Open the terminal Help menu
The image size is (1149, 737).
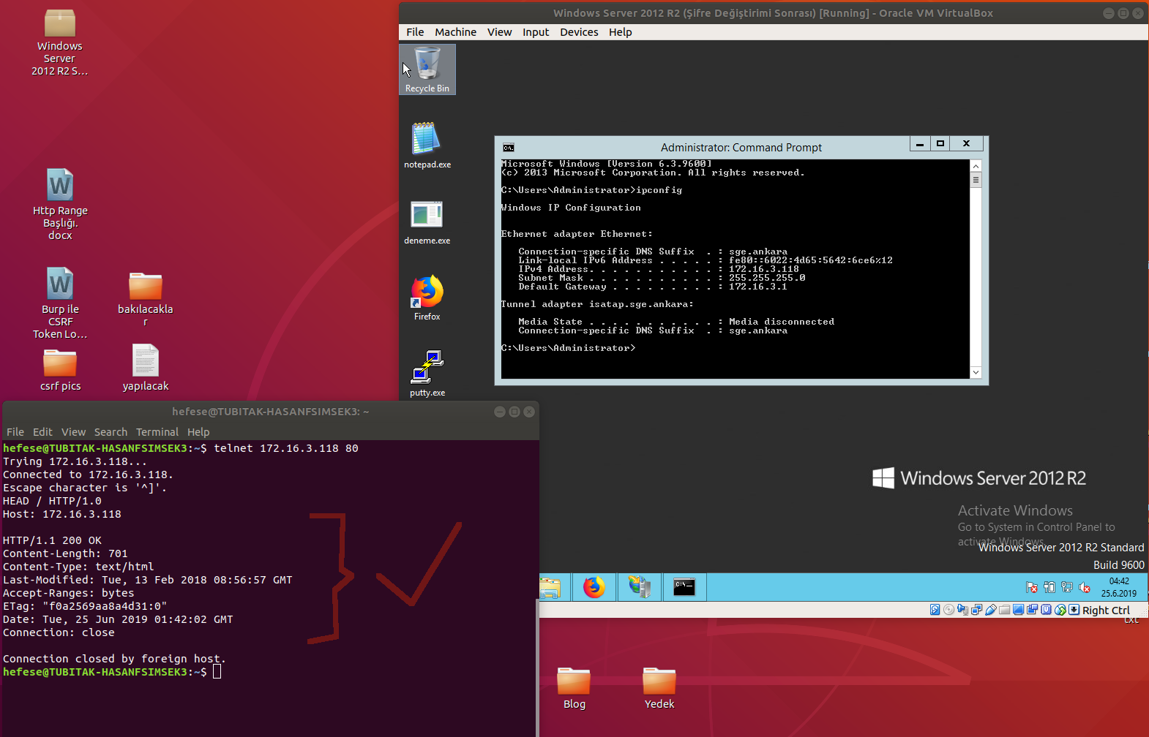coord(198,432)
